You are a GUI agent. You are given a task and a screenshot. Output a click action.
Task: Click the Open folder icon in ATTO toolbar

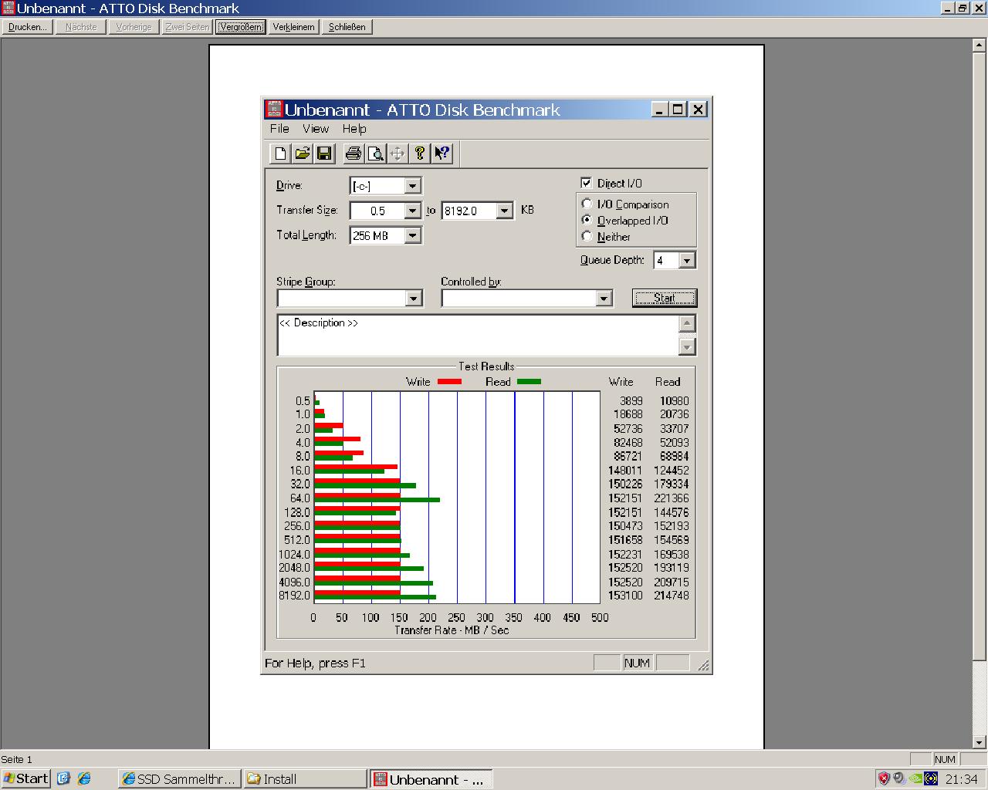point(303,154)
